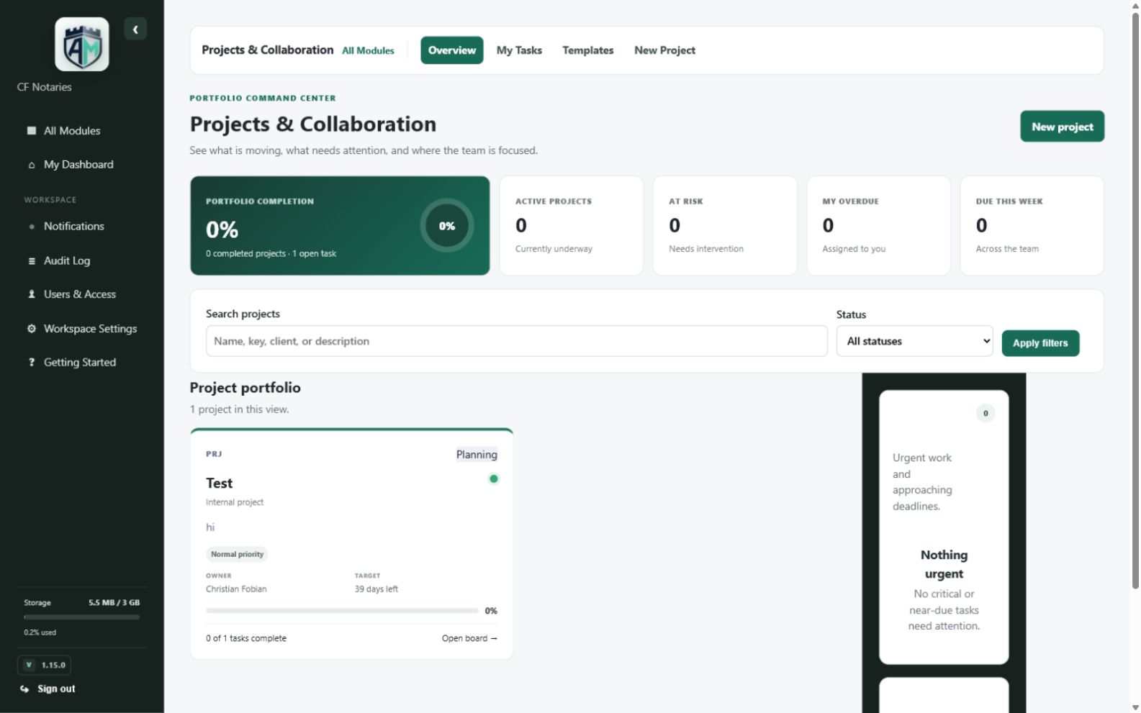Click the green status dot on Test project

(x=494, y=479)
